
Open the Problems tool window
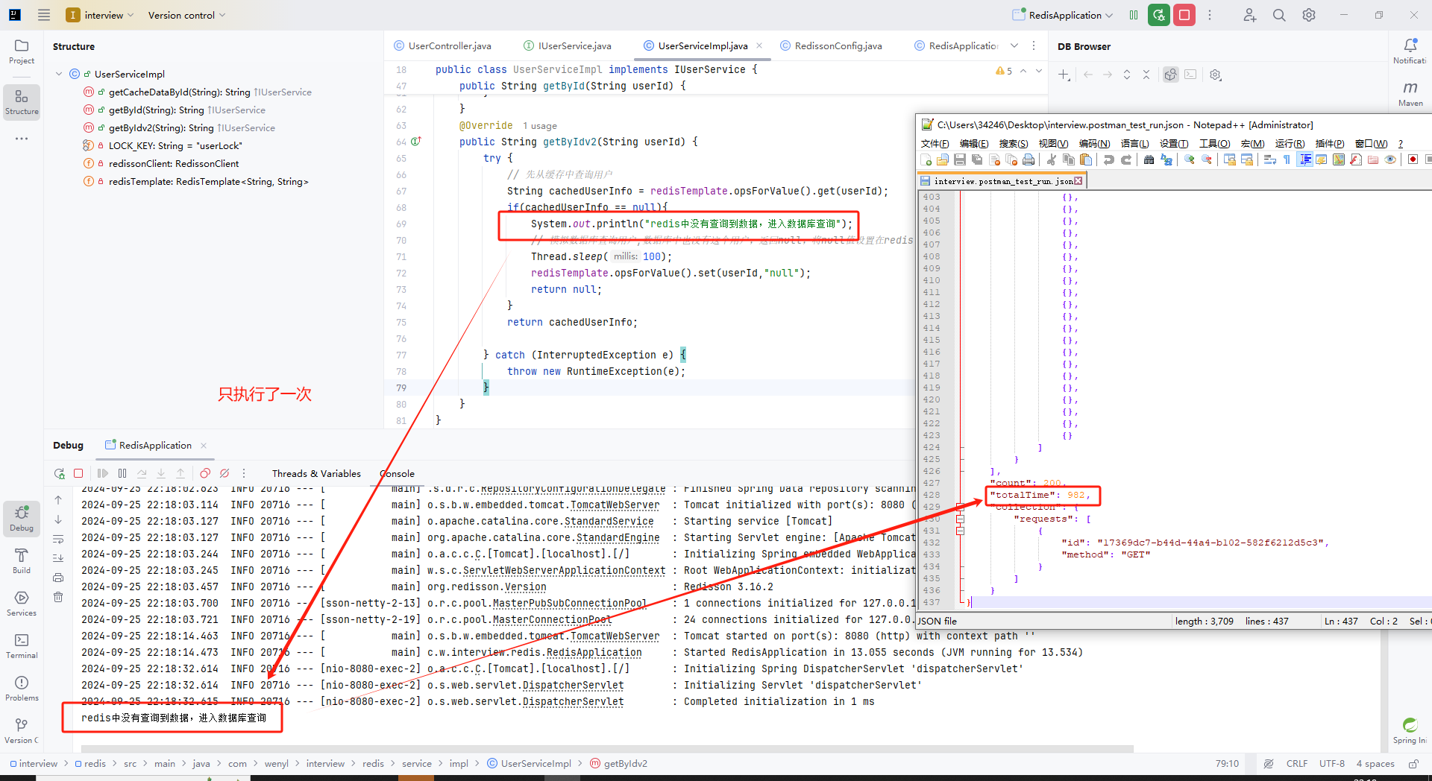click(22, 689)
